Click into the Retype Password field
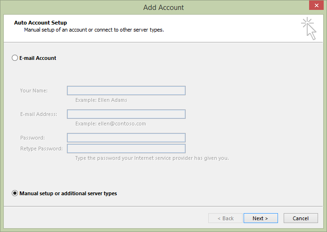This screenshot has width=327, height=232. click(x=126, y=149)
